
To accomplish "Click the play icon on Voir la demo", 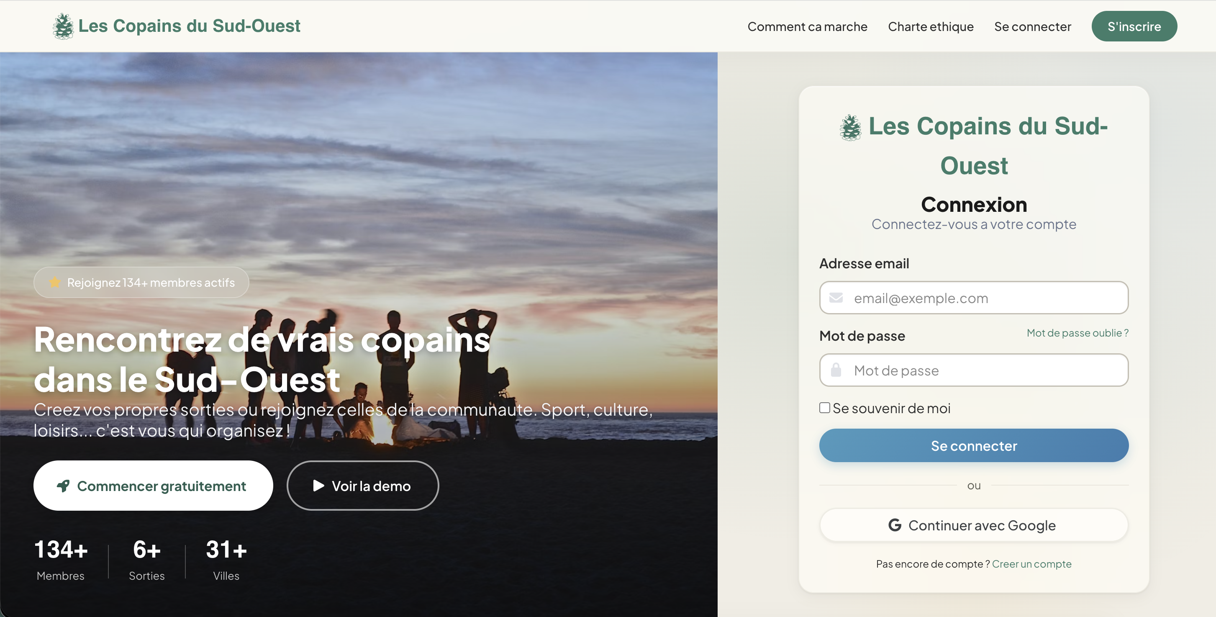I will click(x=318, y=486).
